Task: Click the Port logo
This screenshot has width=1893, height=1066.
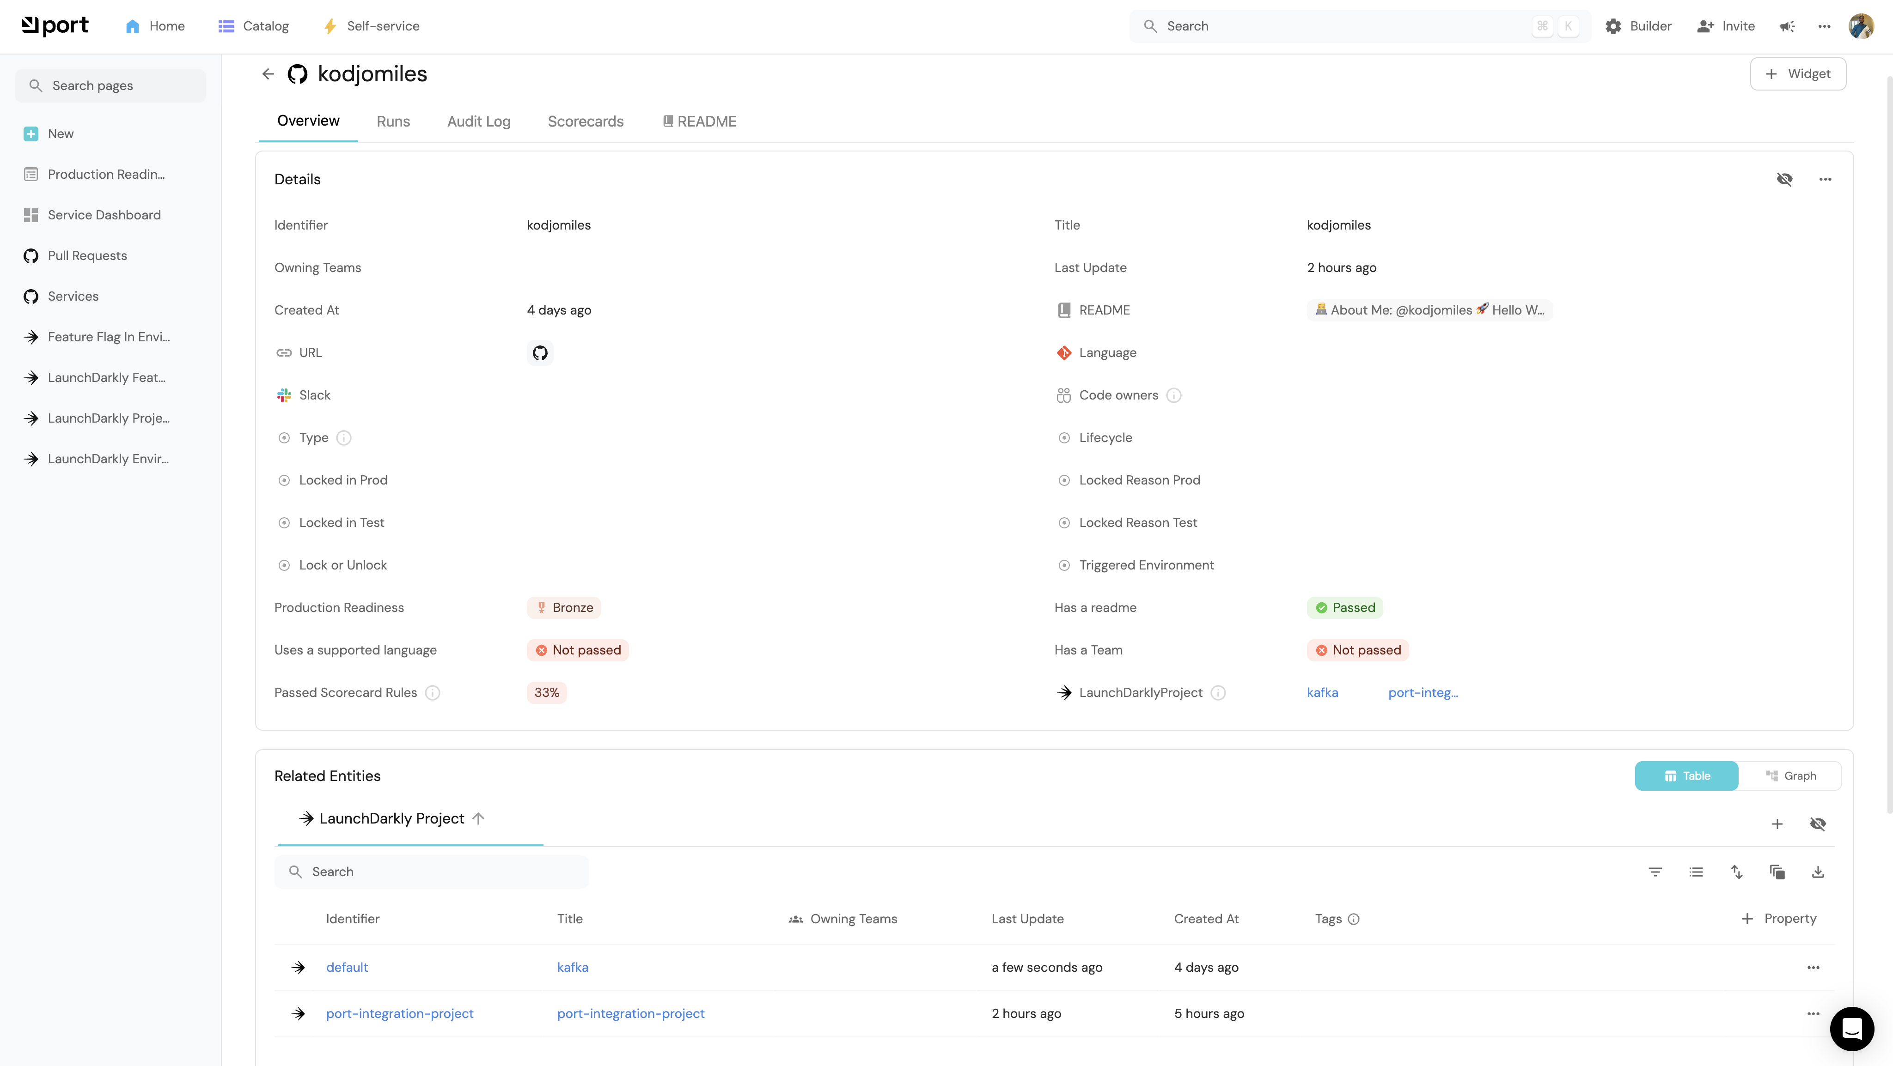Action: click(55, 26)
